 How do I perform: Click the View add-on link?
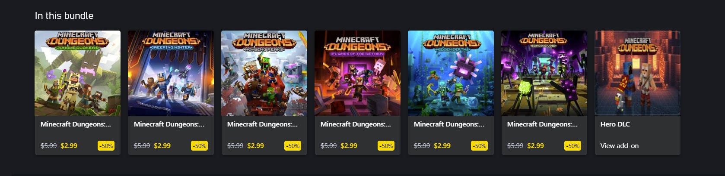tap(619, 146)
